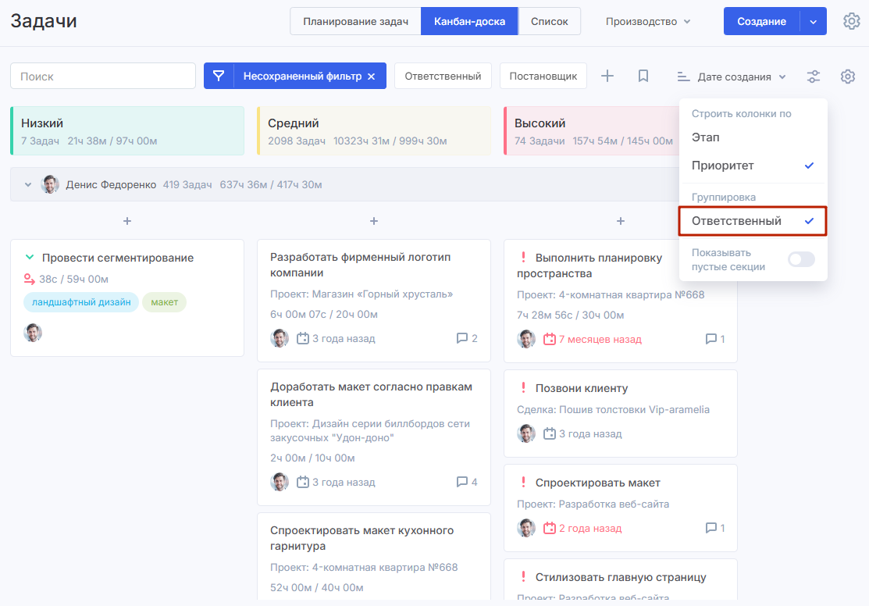Screen dimensions: 869x606
Task: Add task in the Низкий column
Action: click(127, 221)
